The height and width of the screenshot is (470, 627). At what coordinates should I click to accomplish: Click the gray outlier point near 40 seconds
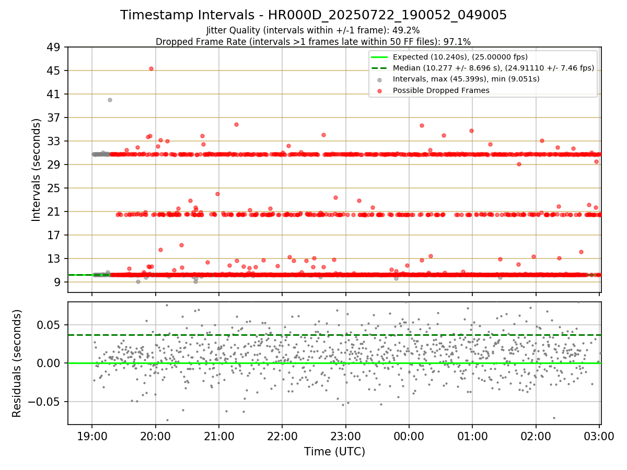tap(110, 100)
